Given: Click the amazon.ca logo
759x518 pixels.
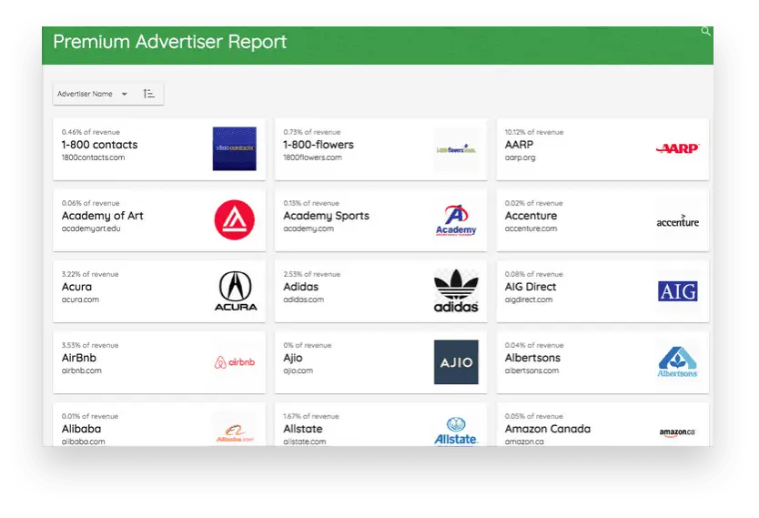Looking at the screenshot, I should 678,432.
